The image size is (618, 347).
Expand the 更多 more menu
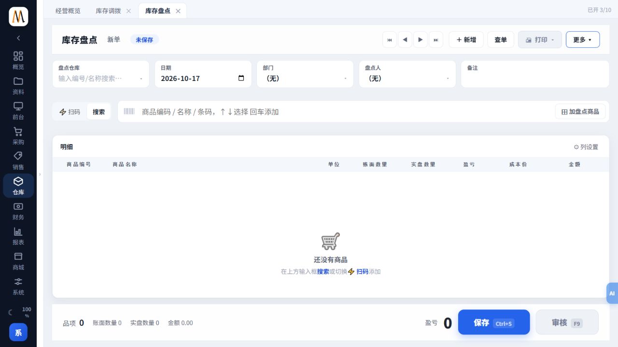tap(583, 40)
